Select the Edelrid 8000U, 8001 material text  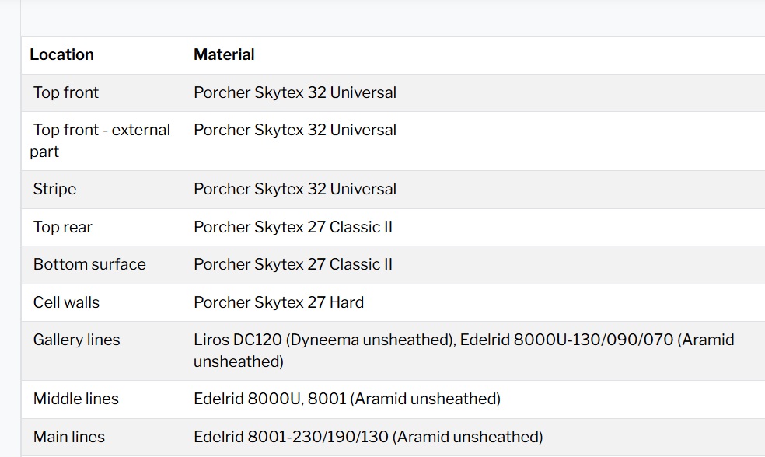click(x=347, y=399)
